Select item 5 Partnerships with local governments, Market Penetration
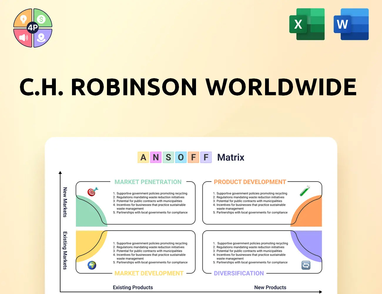 point(150,212)
